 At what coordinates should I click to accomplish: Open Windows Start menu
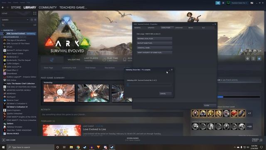[3, 147]
